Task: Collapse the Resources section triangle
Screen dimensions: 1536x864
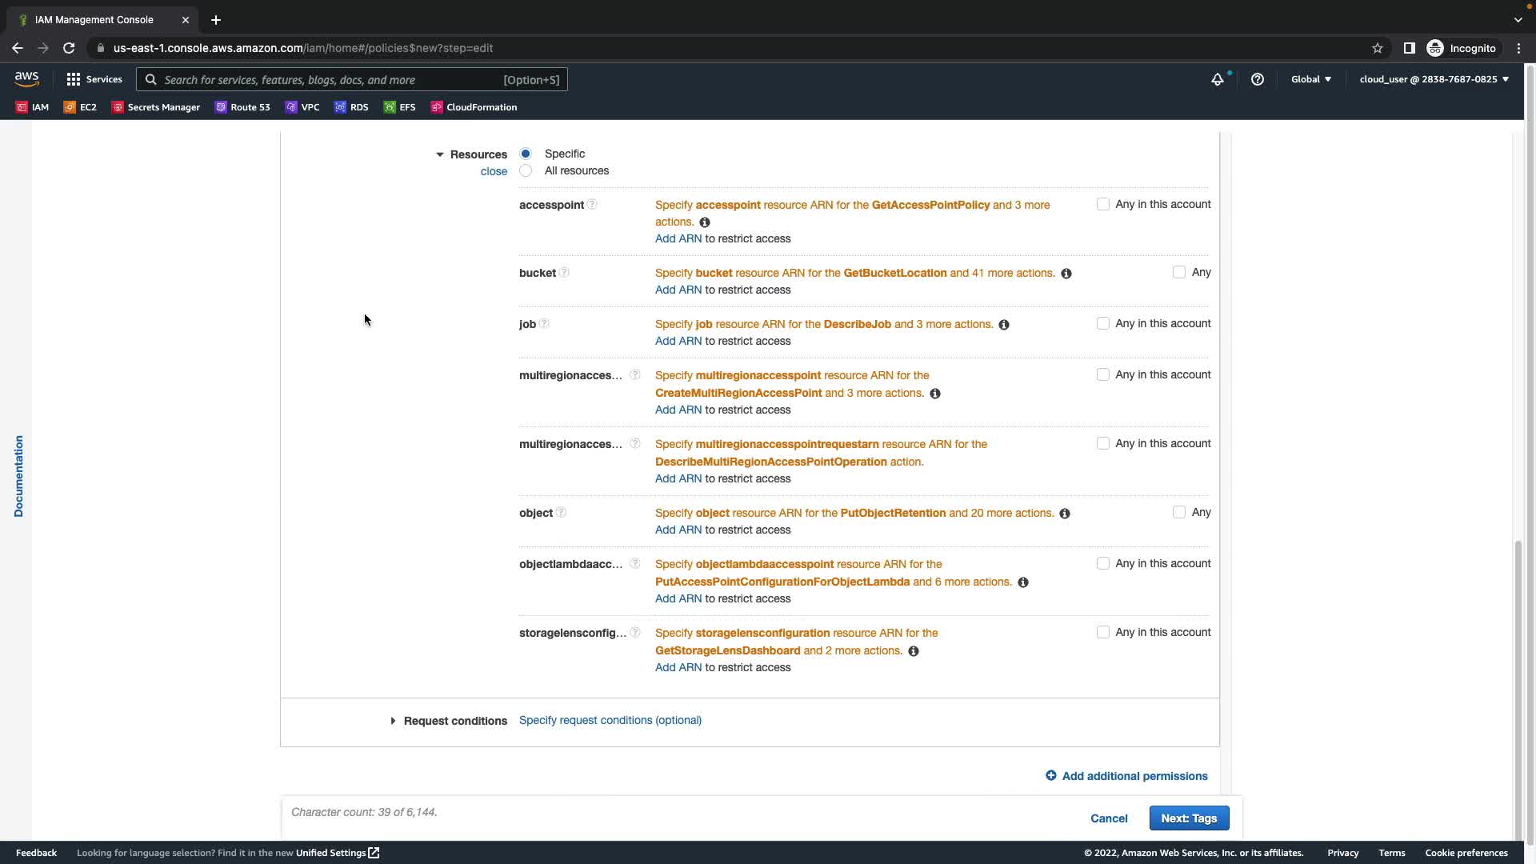Action: click(439, 154)
